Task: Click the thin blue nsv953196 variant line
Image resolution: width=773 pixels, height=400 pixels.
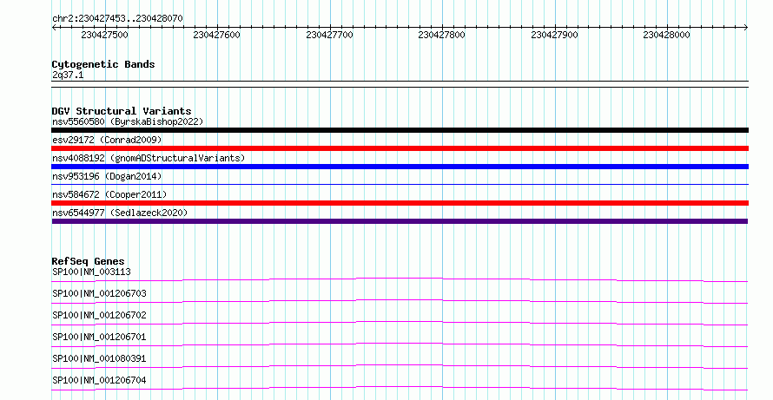Action: coord(400,185)
